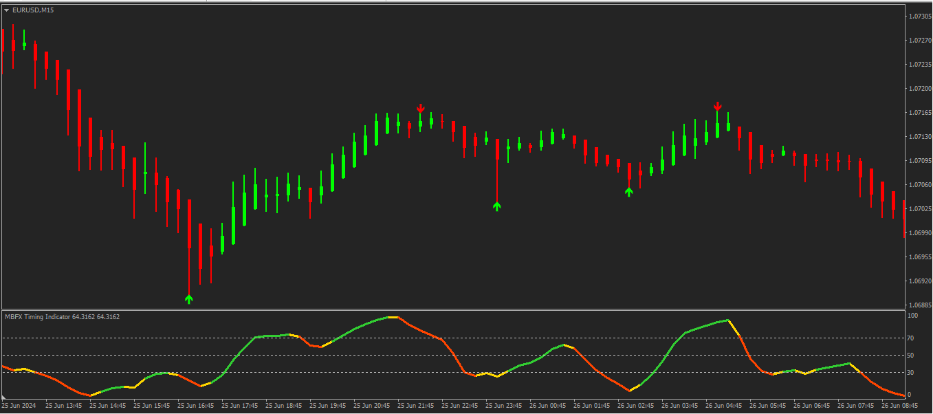Click the 100 level label on the indicator scale
933x414 pixels.
914,316
